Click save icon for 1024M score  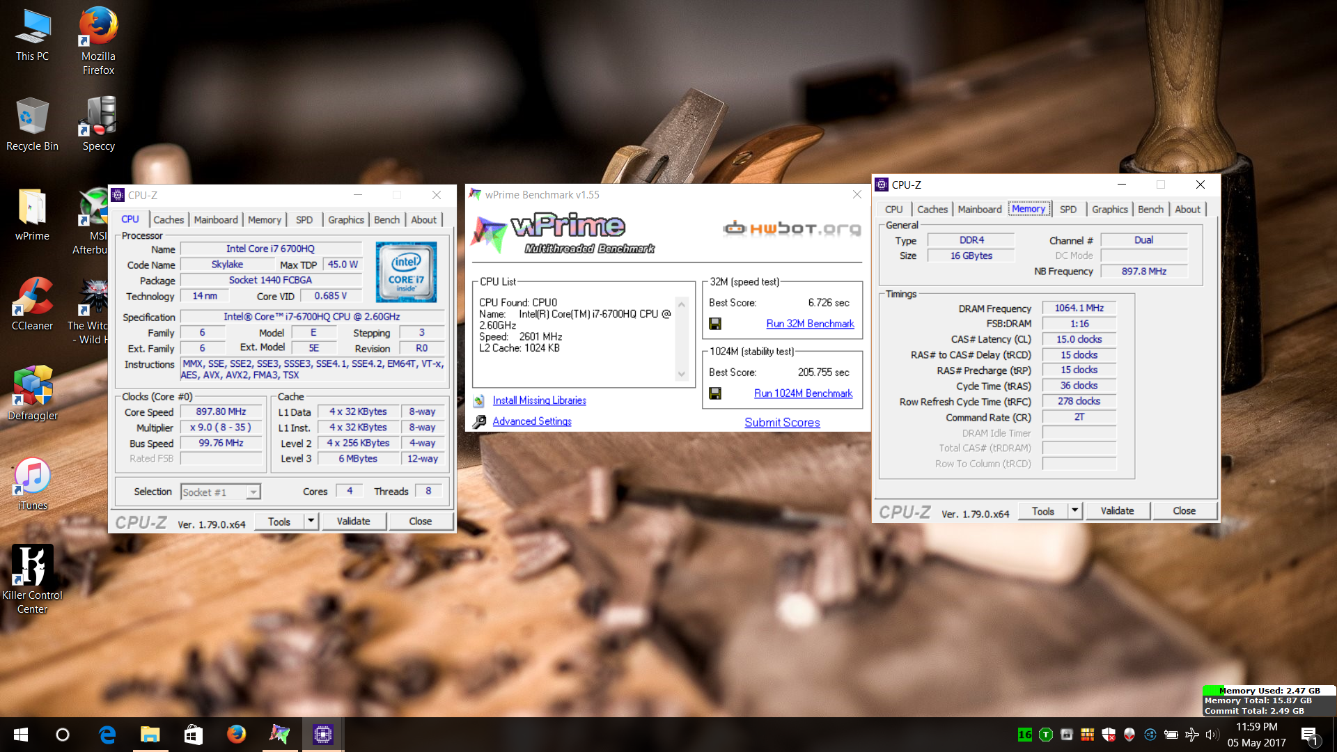tap(714, 393)
